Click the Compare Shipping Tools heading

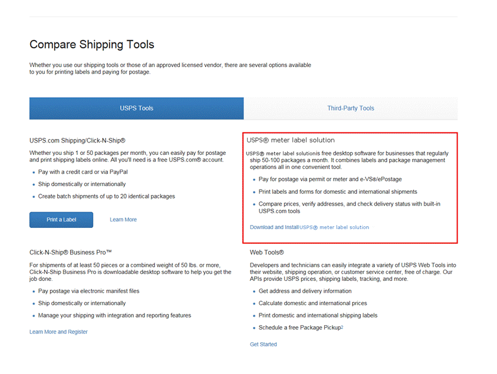coord(91,45)
